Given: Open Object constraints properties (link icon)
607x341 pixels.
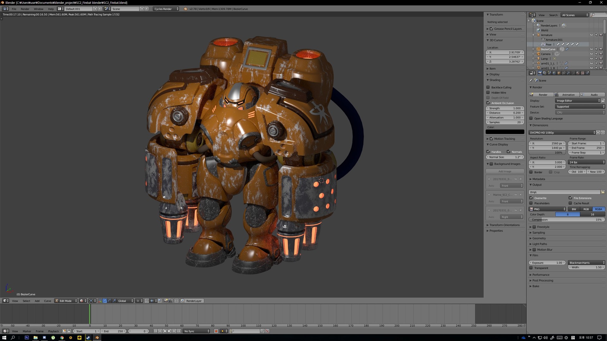Looking at the screenshot, I should coord(564,73).
